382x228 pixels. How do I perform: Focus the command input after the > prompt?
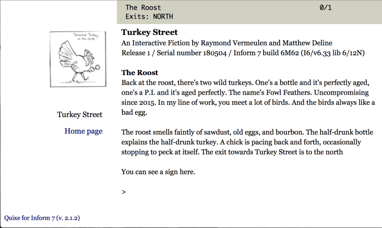(250, 192)
